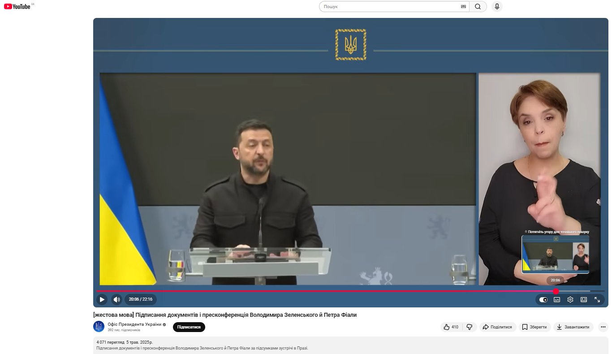Turn on subtitles/closed captions

tap(557, 300)
